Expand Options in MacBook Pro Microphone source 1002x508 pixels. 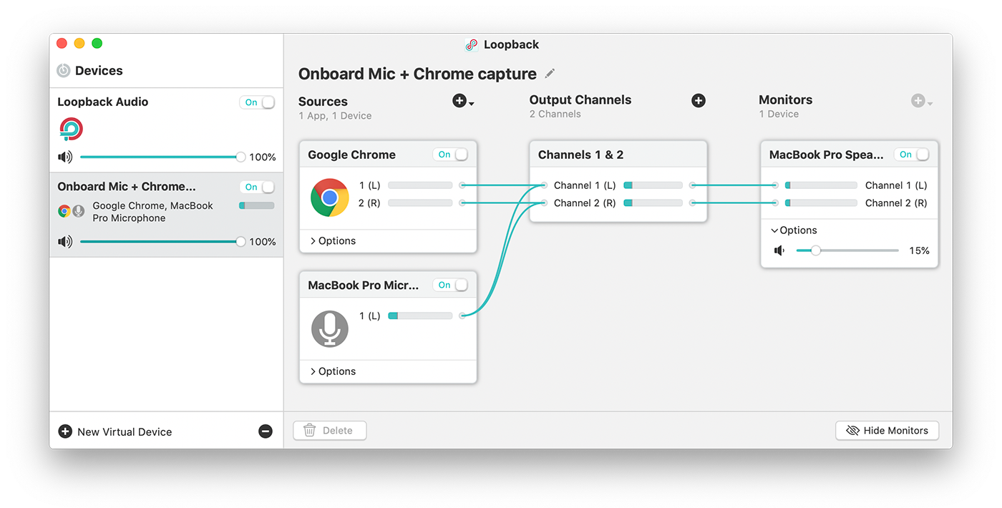pyautogui.click(x=333, y=371)
